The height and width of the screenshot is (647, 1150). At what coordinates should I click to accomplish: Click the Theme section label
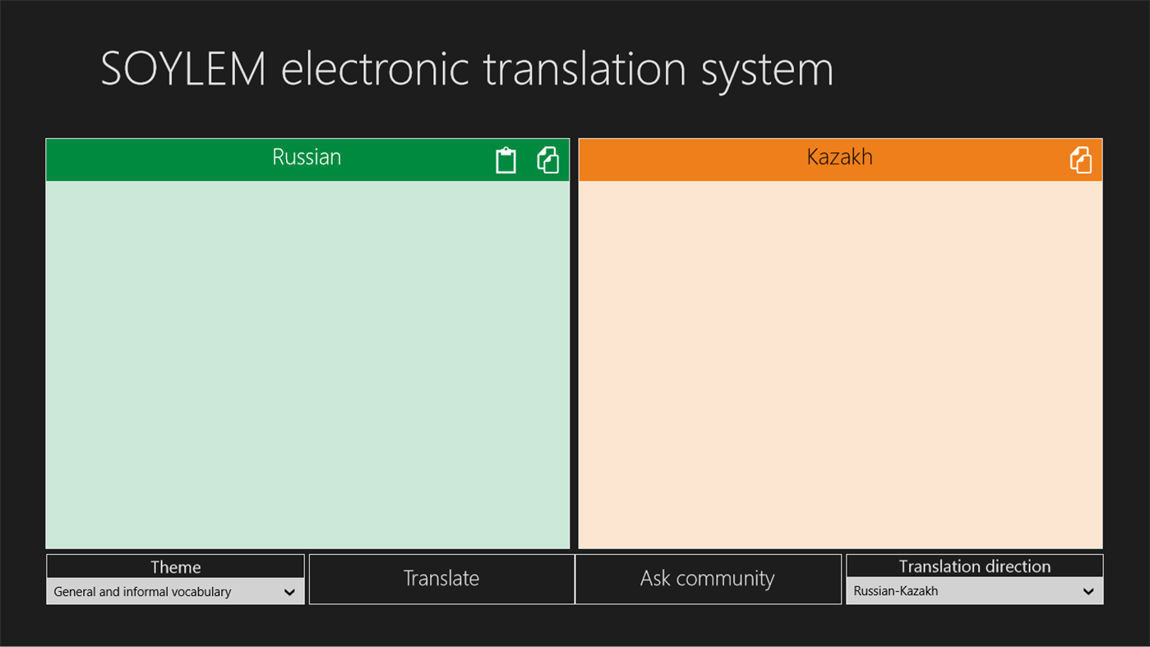tap(175, 566)
